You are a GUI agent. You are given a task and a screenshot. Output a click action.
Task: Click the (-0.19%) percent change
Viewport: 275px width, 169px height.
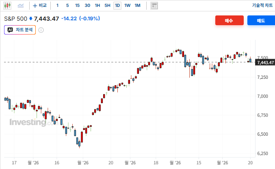click(x=89, y=18)
